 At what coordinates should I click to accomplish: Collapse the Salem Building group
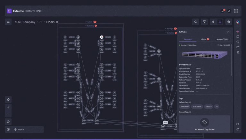[x=86, y=26]
